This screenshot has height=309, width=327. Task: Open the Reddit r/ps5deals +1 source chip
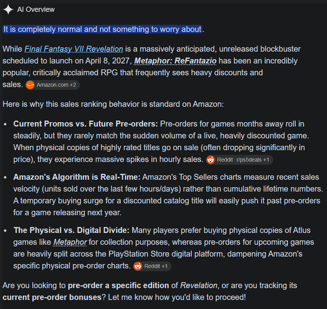[x=239, y=160]
